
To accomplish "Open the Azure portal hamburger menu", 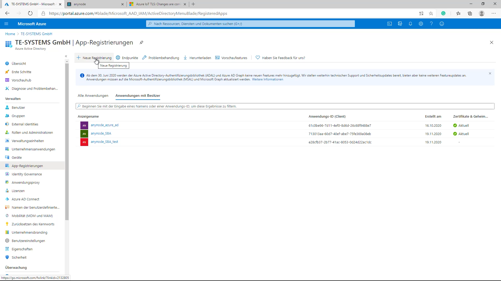I will [6, 24].
